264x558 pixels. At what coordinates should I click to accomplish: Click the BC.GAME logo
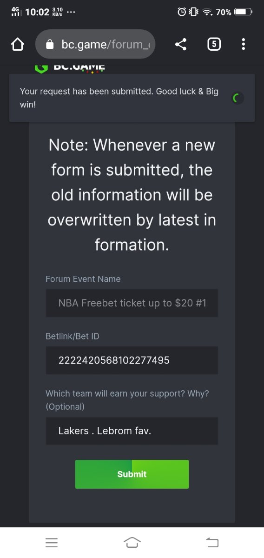(70, 68)
